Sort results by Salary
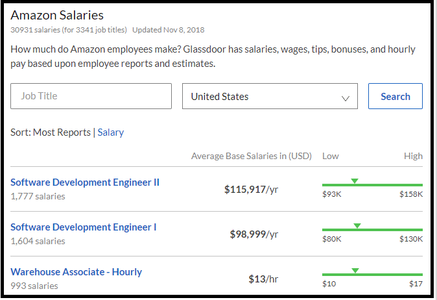 pos(111,132)
